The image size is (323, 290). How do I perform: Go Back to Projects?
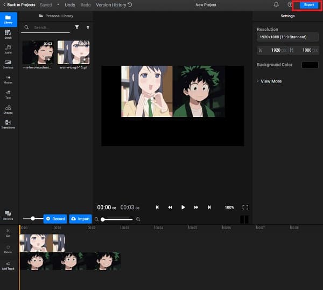19,5
